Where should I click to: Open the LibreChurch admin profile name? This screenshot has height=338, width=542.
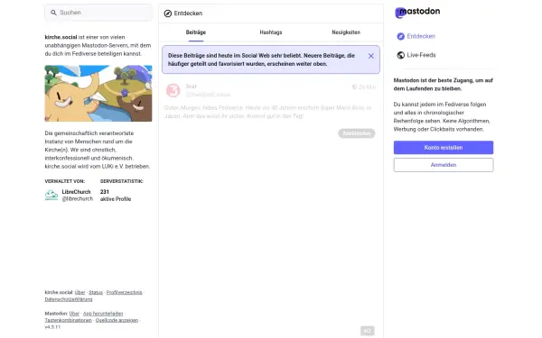(x=76, y=192)
